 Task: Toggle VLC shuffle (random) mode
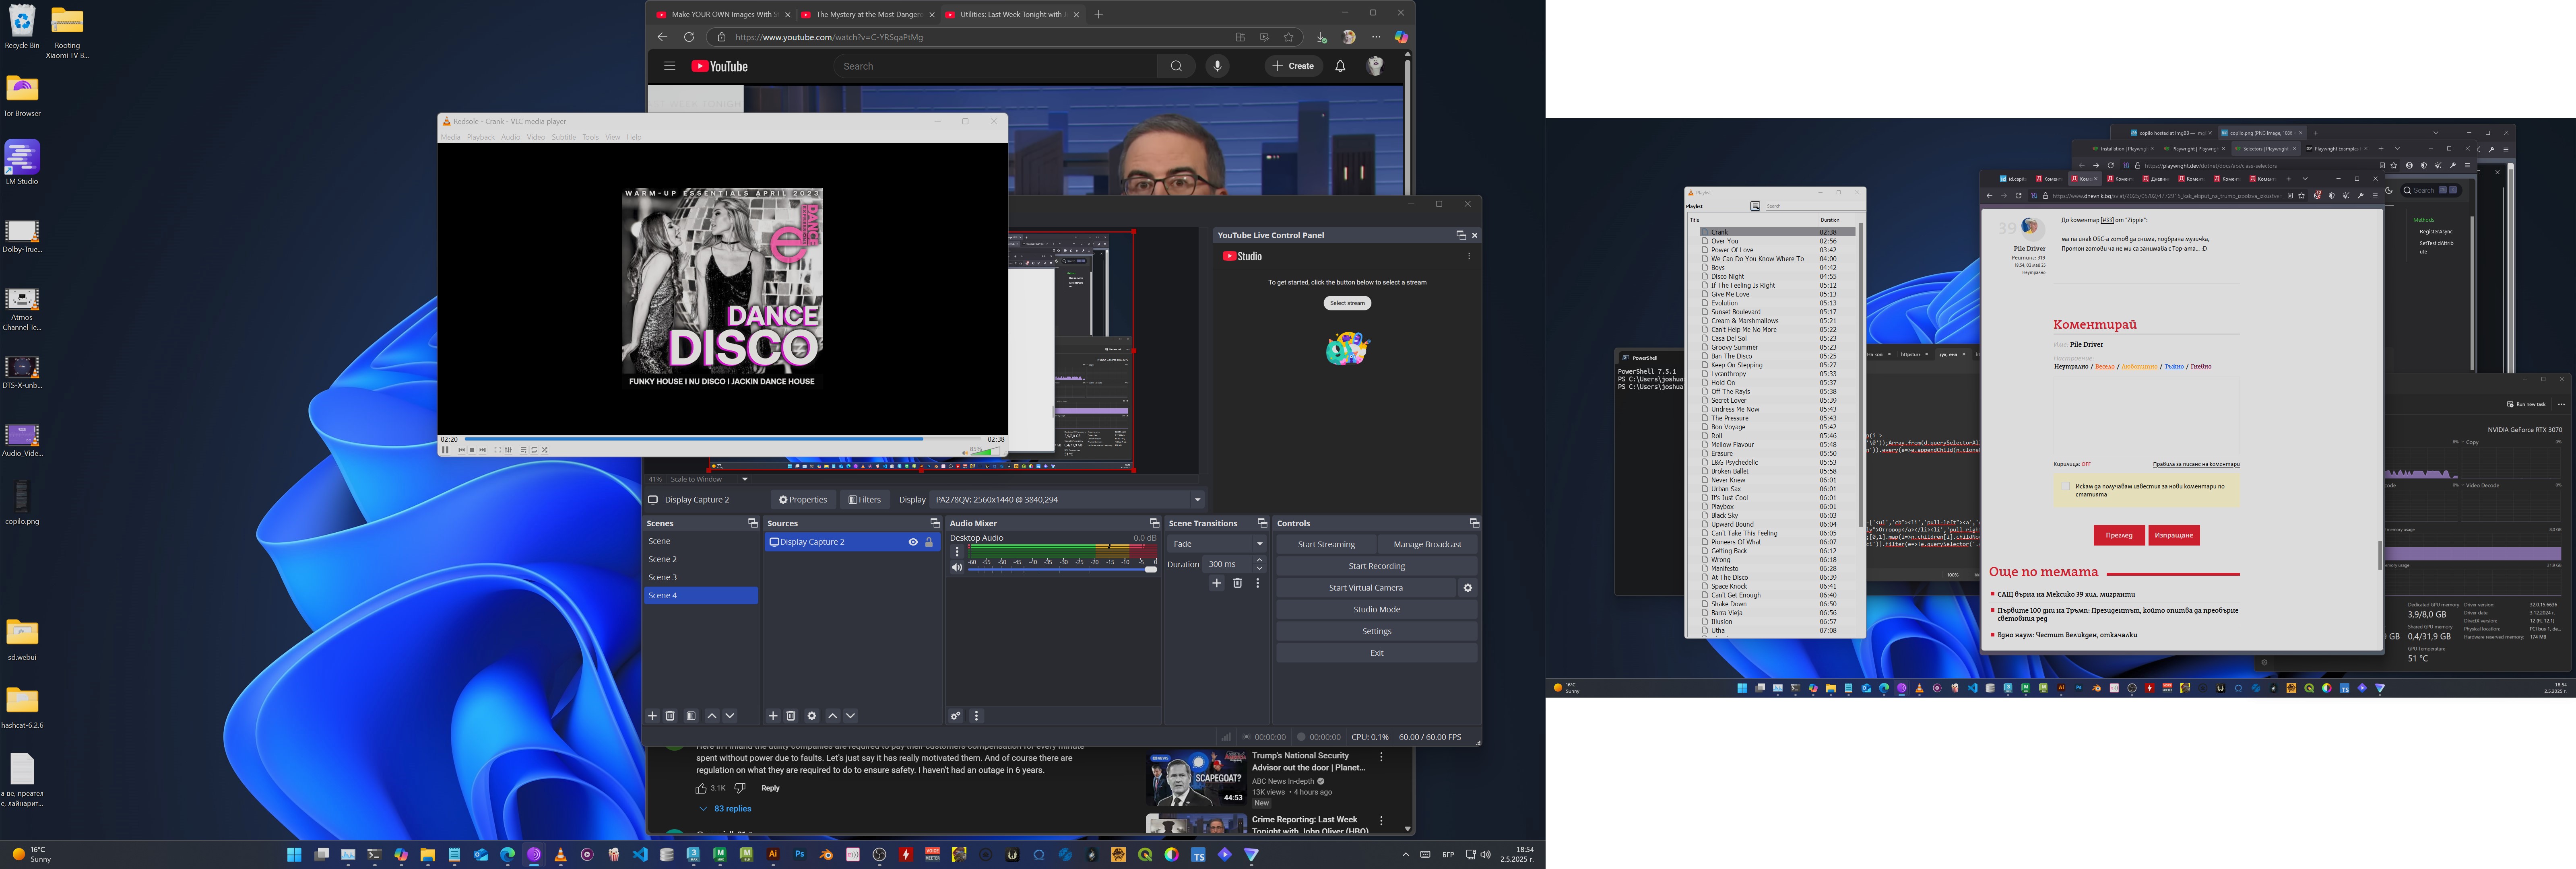(545, 450)
